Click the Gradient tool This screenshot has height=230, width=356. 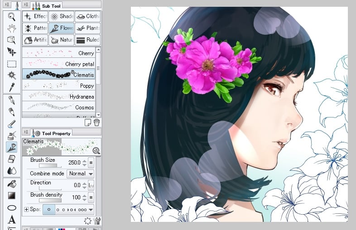pyautogui.click(x=12, y=196)
